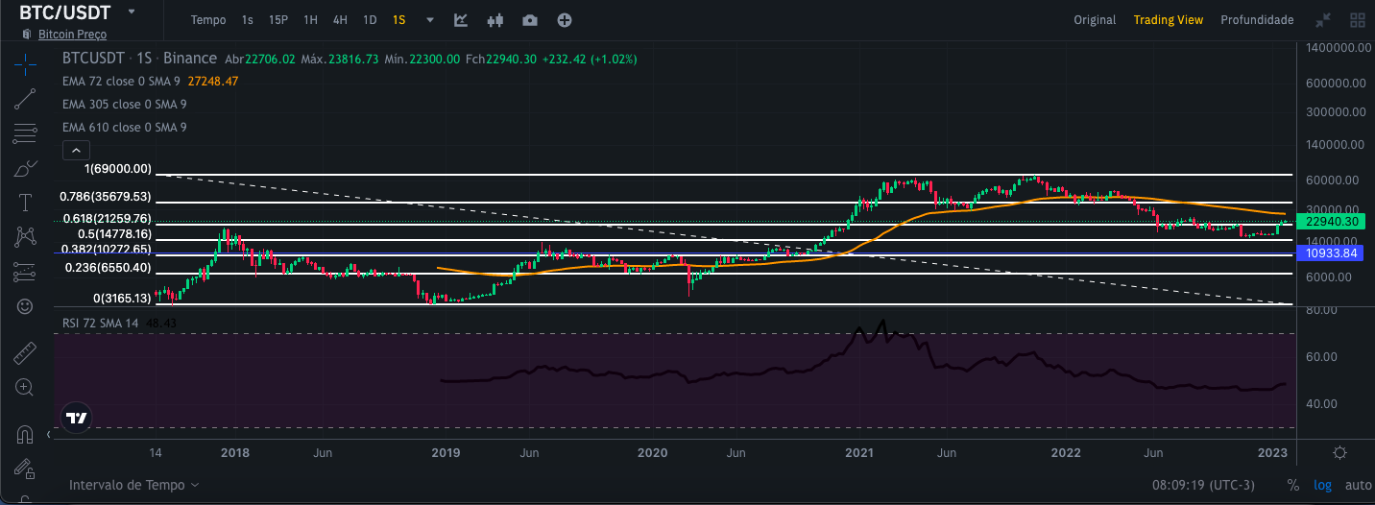Select the Fibonacci 0.5(14778.16) label
This screenshot has width=1375, height=505.
[114, 234]
